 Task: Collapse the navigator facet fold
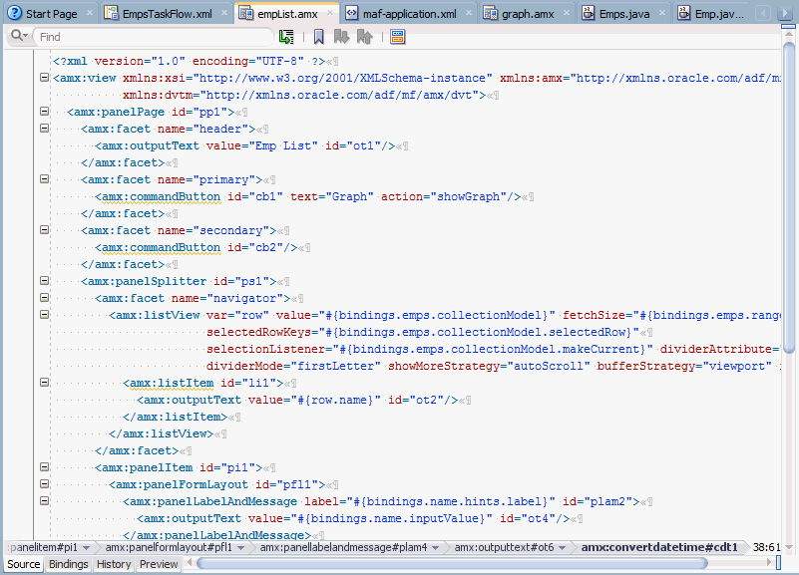point(44,298)
